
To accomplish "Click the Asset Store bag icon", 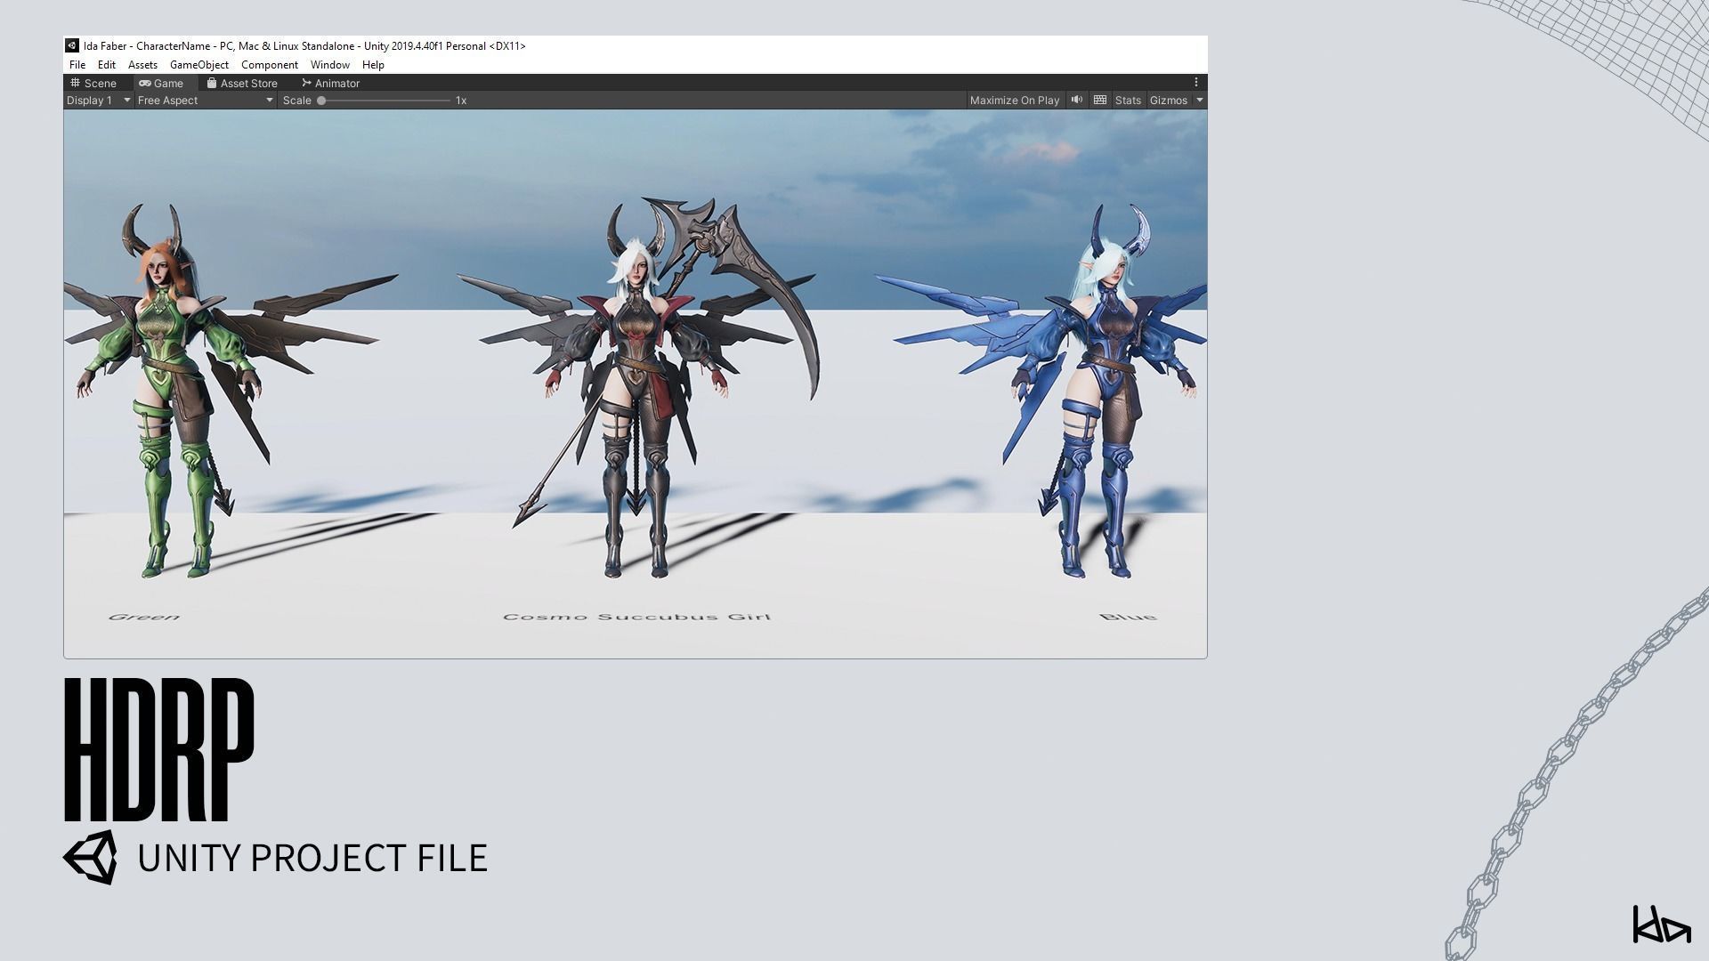I will coord(212,83).
